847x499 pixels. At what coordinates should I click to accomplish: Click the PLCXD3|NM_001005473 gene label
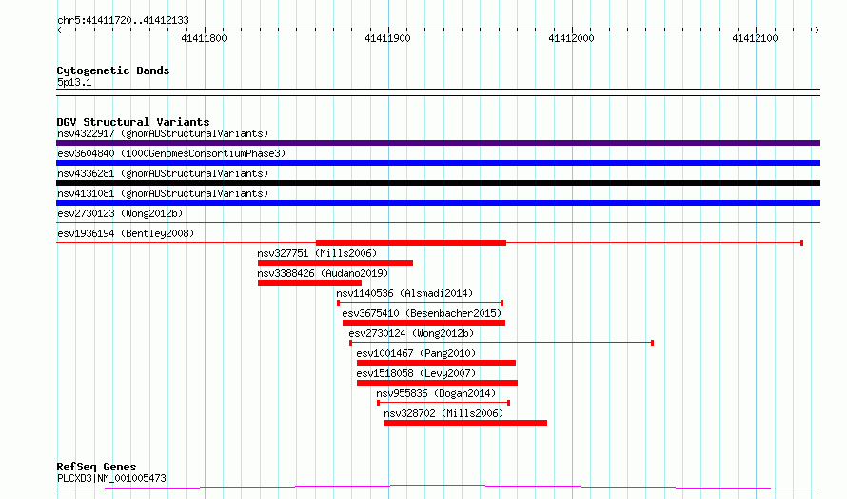(x=111, y=478)
